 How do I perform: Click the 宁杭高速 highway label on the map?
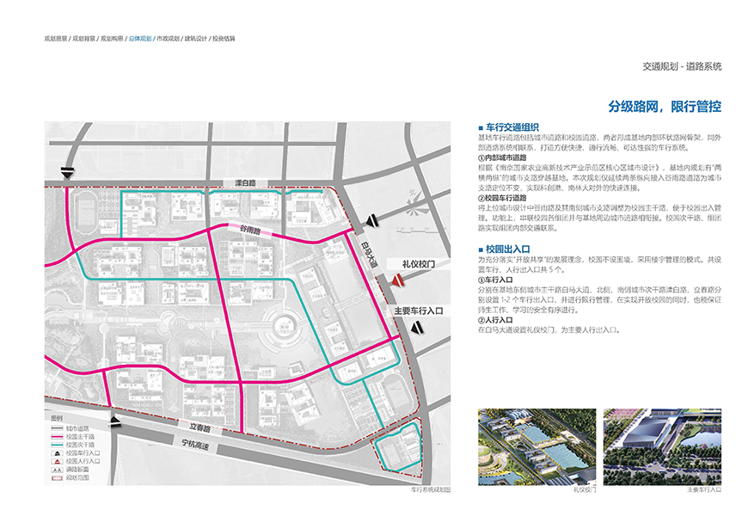[195, 445]
